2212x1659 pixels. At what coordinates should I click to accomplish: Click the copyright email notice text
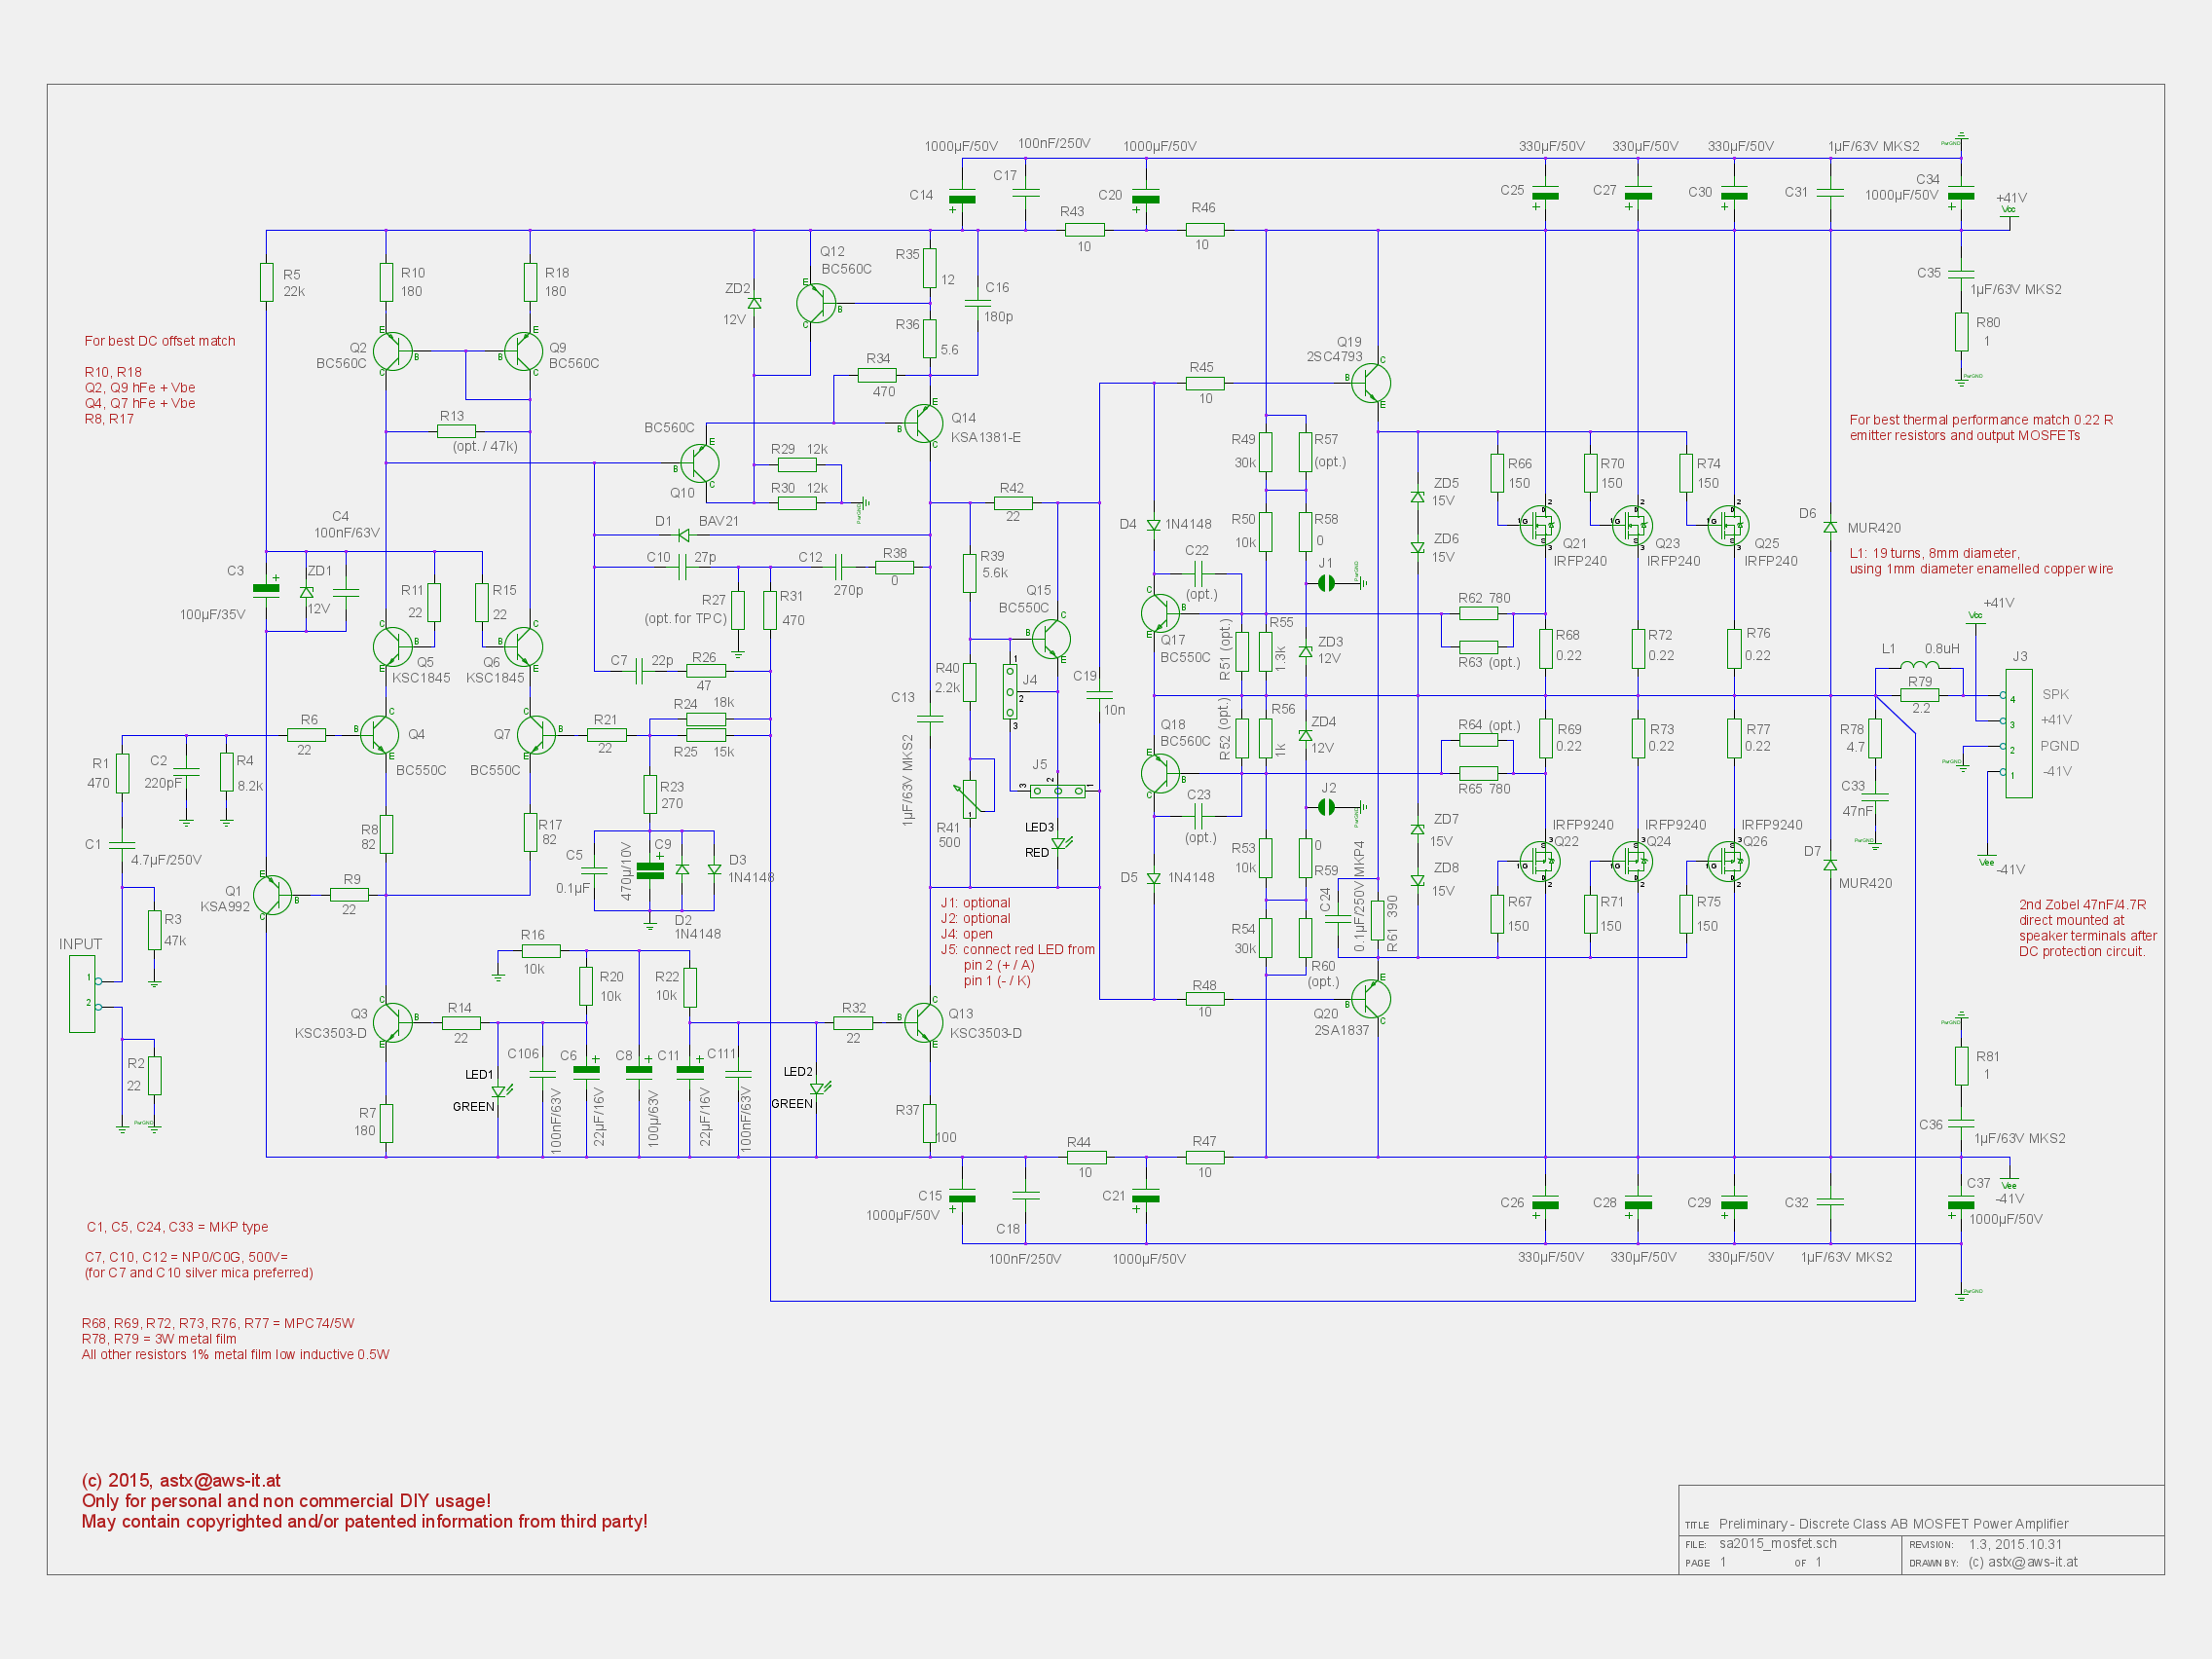[x=181, y=1480]
